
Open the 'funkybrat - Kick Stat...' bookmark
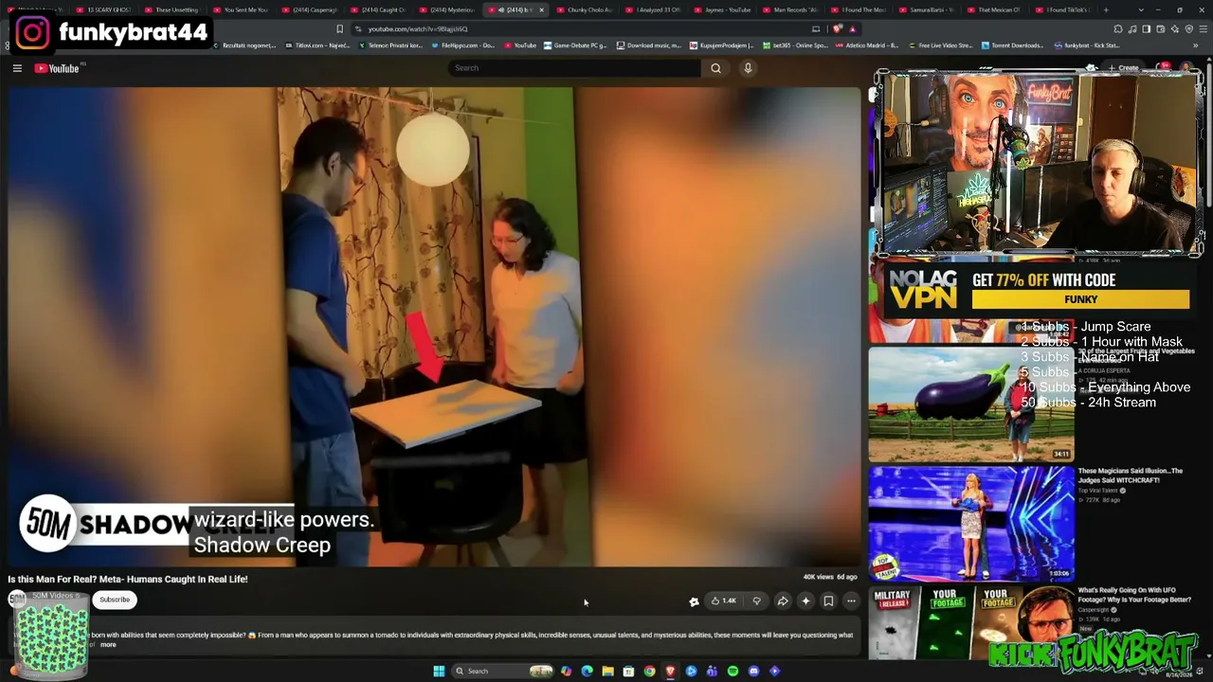point(1087,45)
